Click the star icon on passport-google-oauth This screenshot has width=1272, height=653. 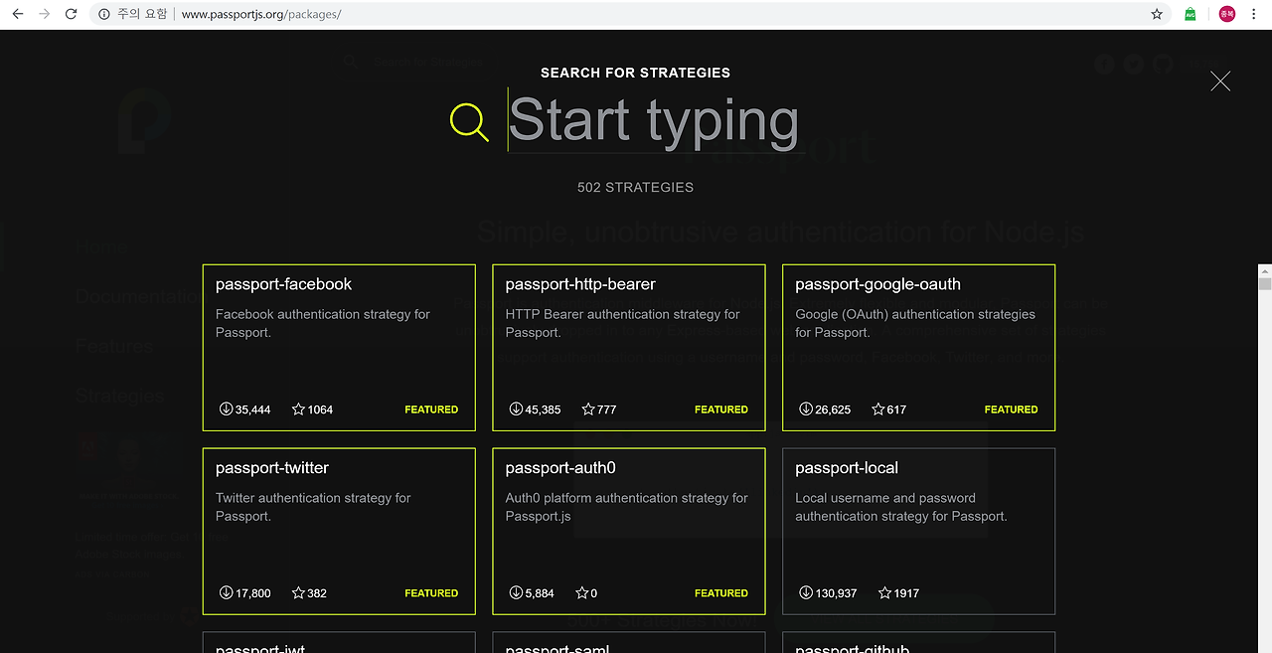click(878, 408)
